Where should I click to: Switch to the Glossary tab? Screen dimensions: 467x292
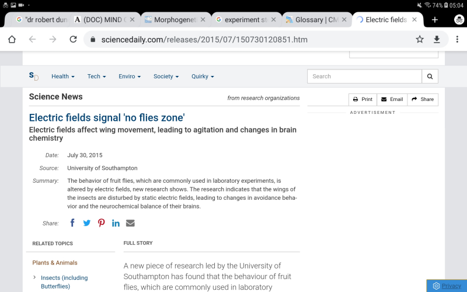pos(312,20)
